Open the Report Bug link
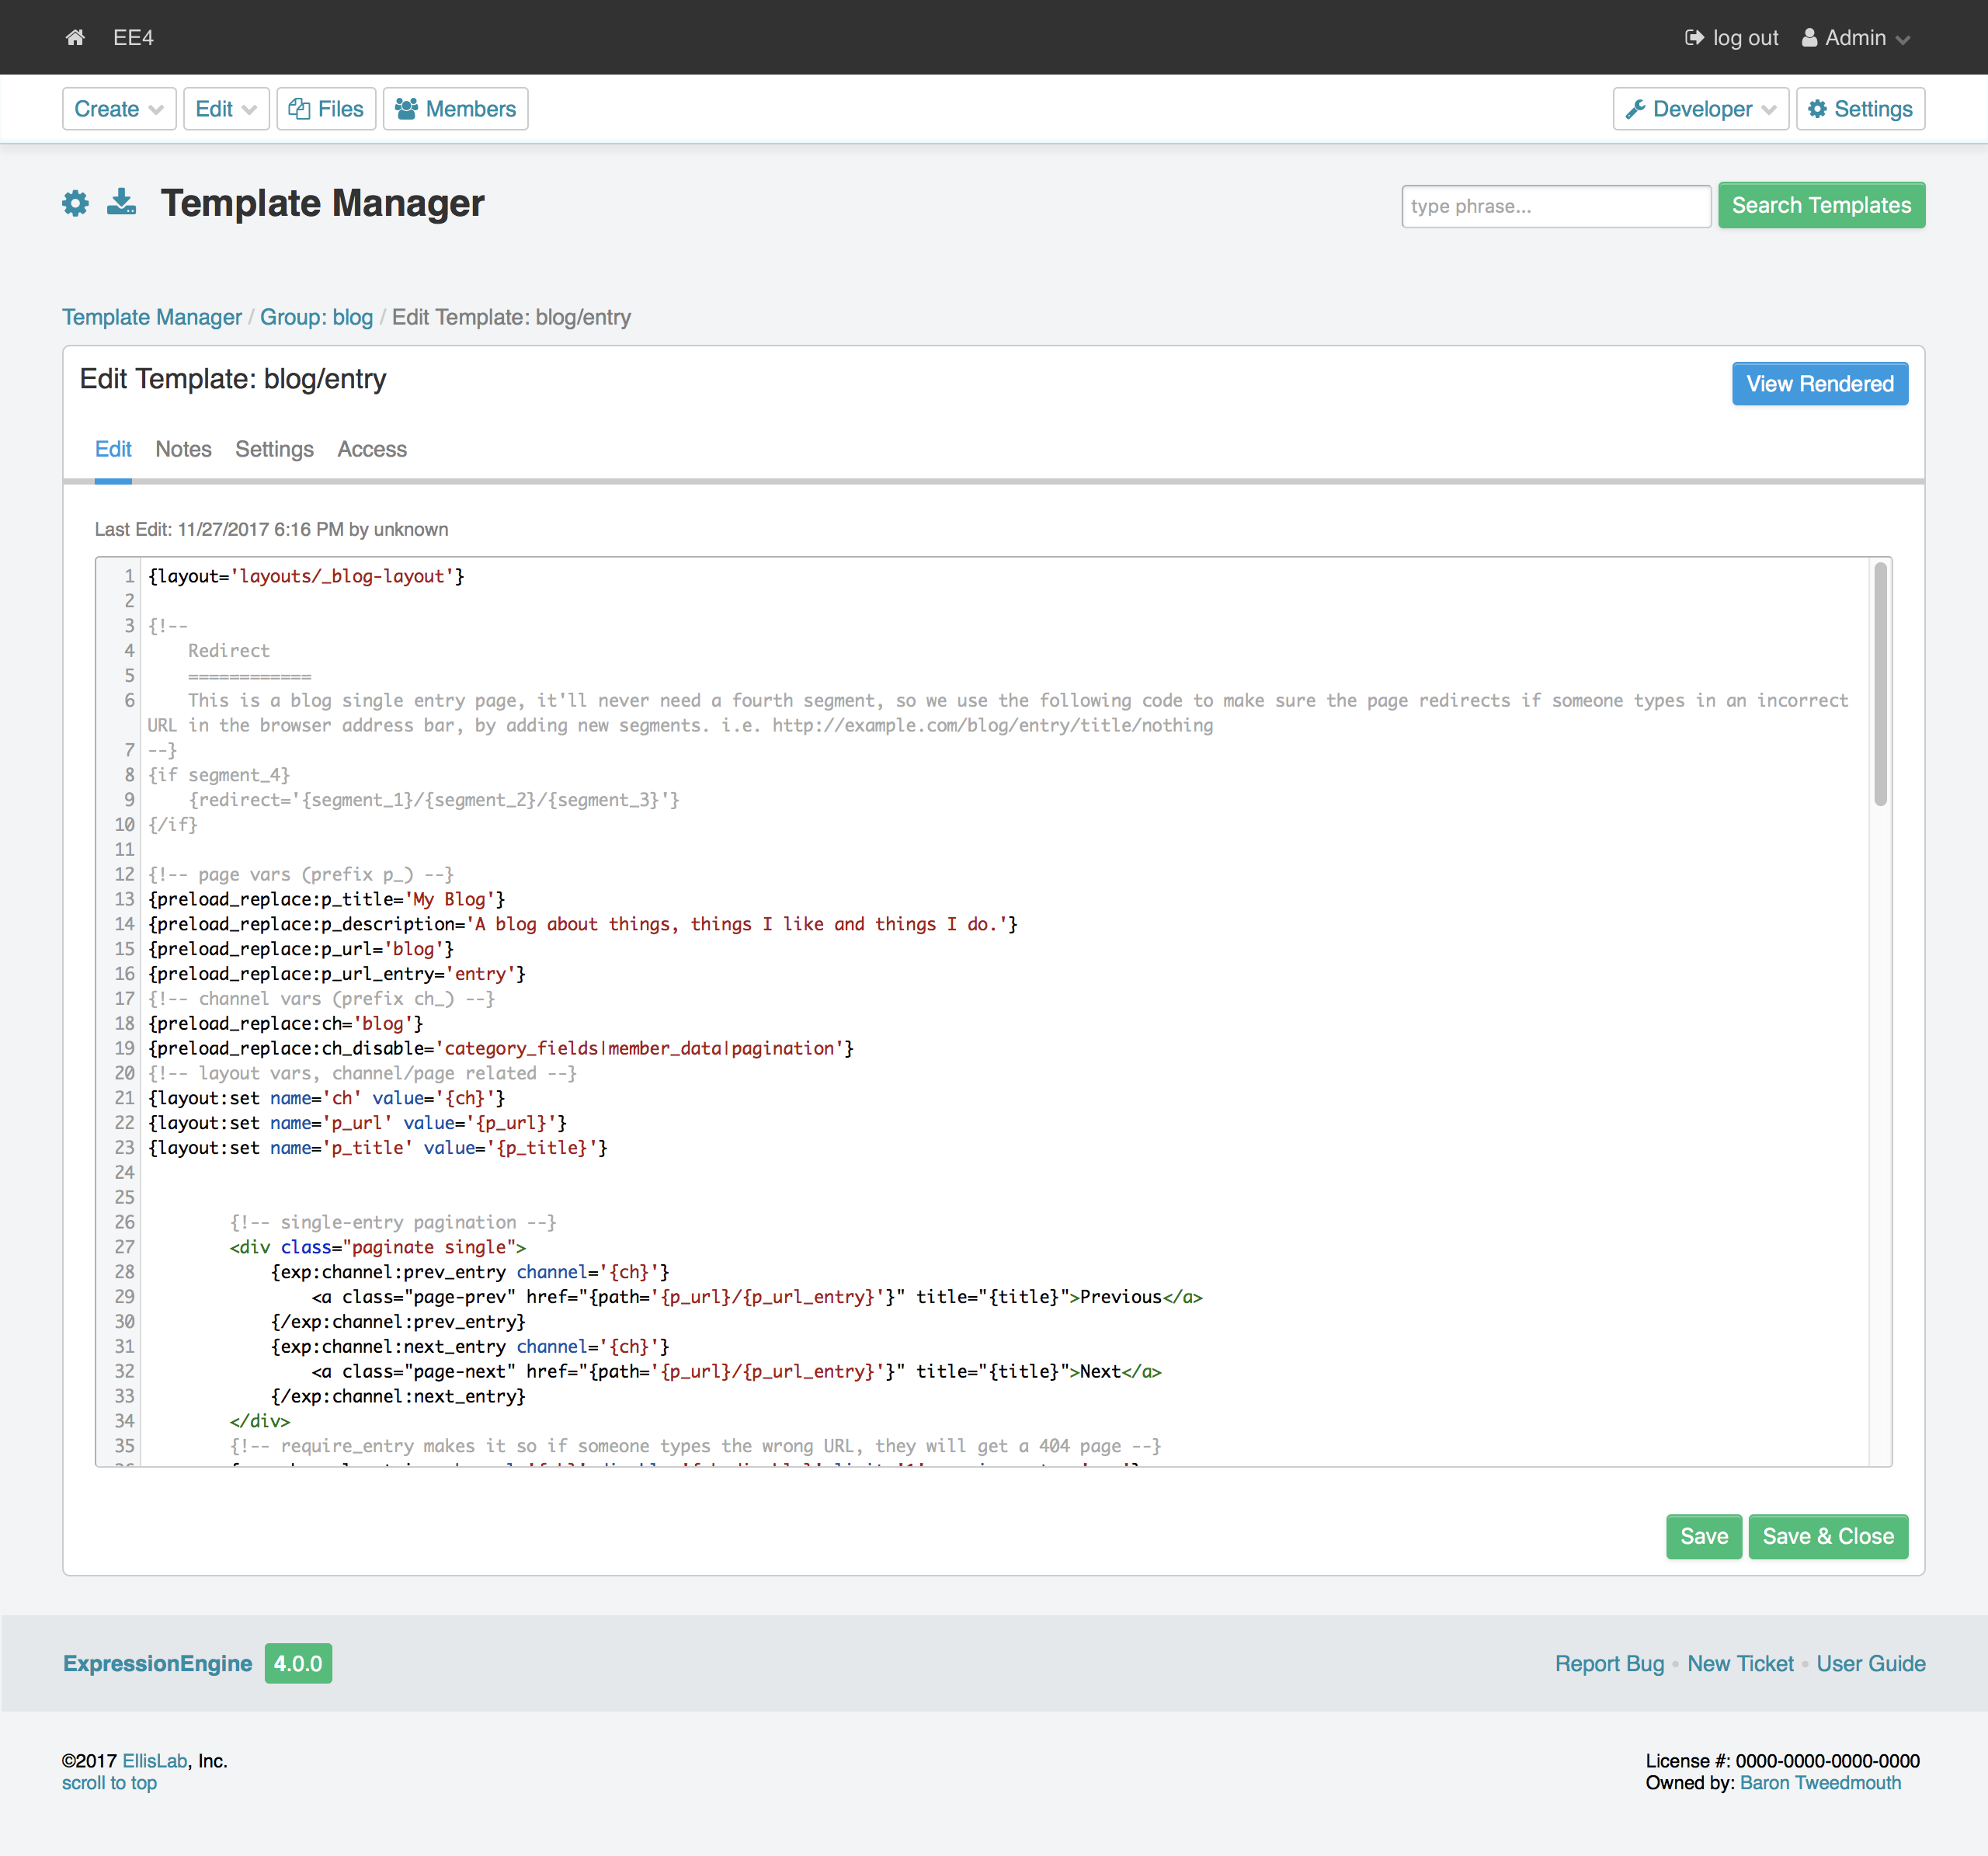Viewport: 1988px width, 1856px height. coord(1609,1663)
